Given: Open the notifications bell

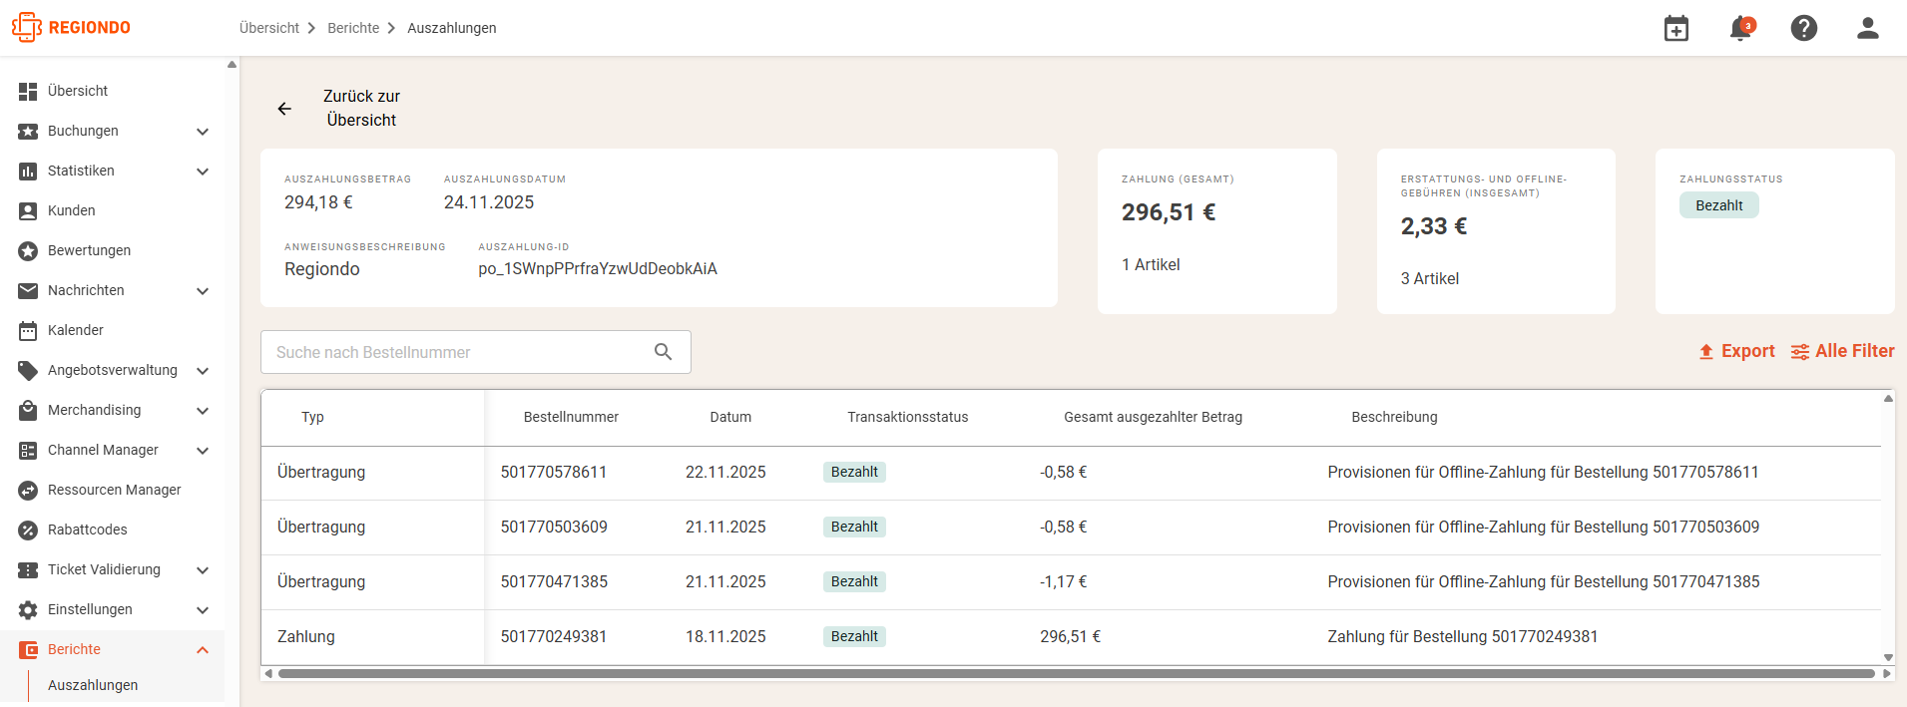Looking at the screenshot, I should pos(1740,28).
